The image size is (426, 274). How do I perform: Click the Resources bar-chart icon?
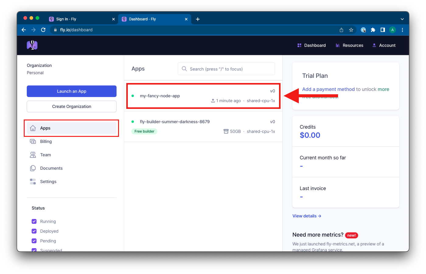[337, 45]
